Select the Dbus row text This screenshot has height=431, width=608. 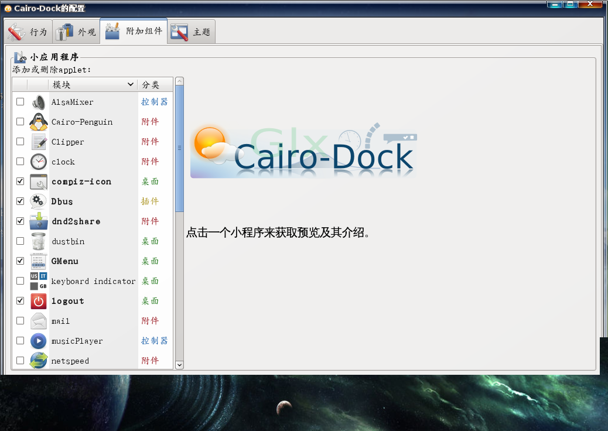(62, 202)
